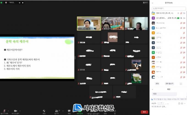Viewport: 187px width, 115px height.
Task: Open the Chat (채팅) toolbar icon
Action: point(69,111)
